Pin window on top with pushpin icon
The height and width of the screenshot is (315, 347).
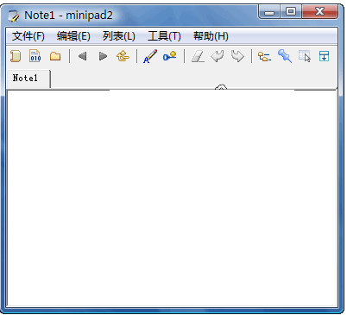tap(285, 56)
